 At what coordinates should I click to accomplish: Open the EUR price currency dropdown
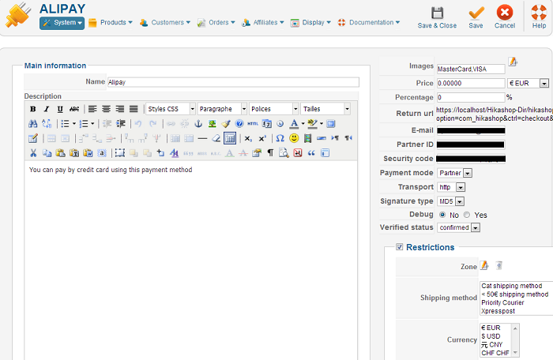528,83
